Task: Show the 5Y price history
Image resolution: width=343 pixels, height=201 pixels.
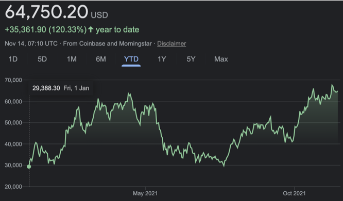Action: [x=191, y=59]
